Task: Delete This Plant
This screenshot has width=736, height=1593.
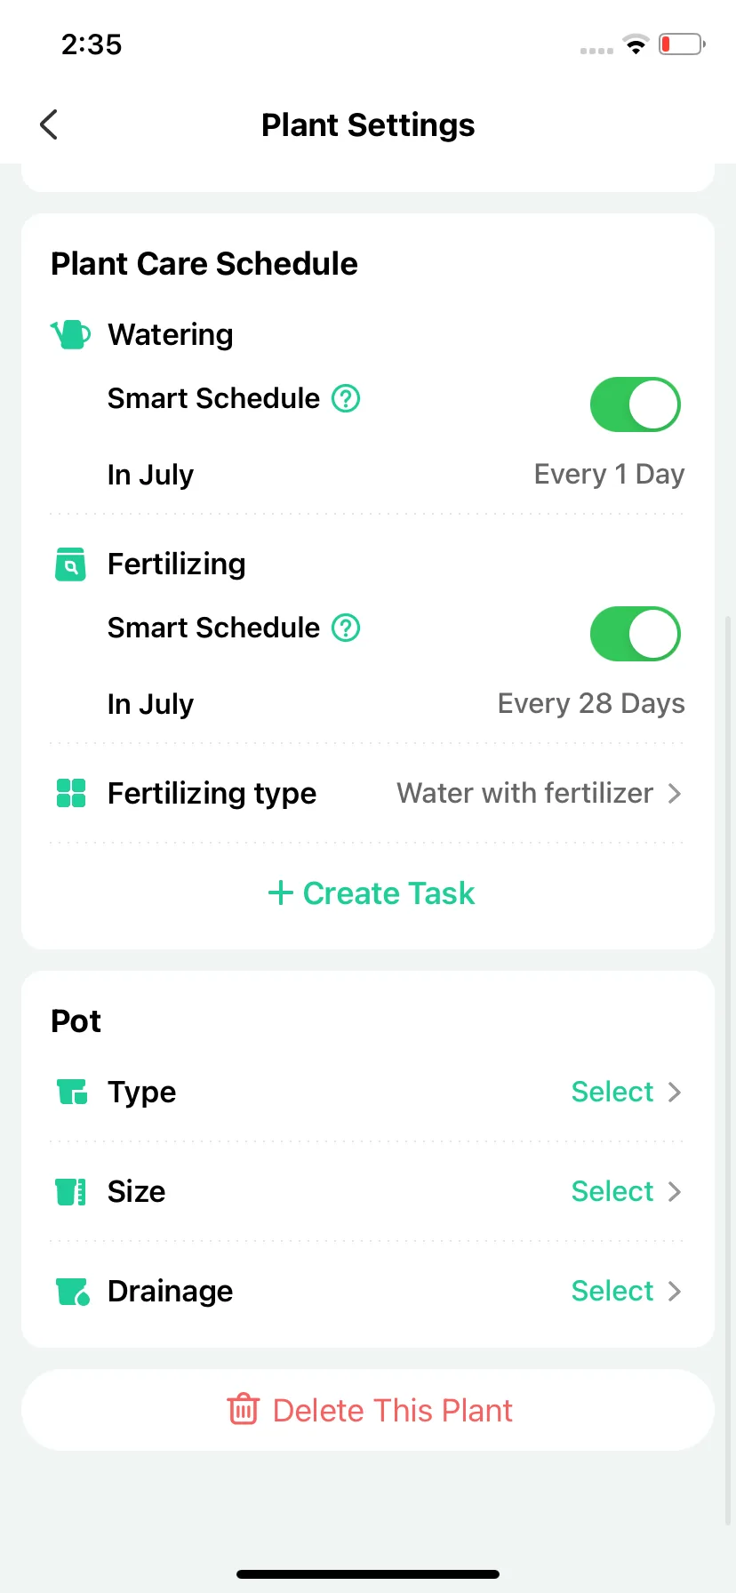Action: 368,1410
